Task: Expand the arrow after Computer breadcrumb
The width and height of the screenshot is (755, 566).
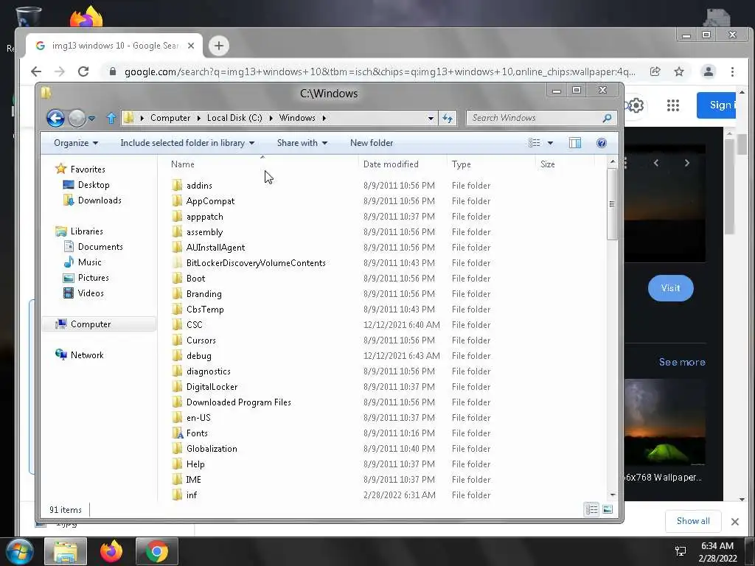Action: pyautogui.click(x=198, y=118)
